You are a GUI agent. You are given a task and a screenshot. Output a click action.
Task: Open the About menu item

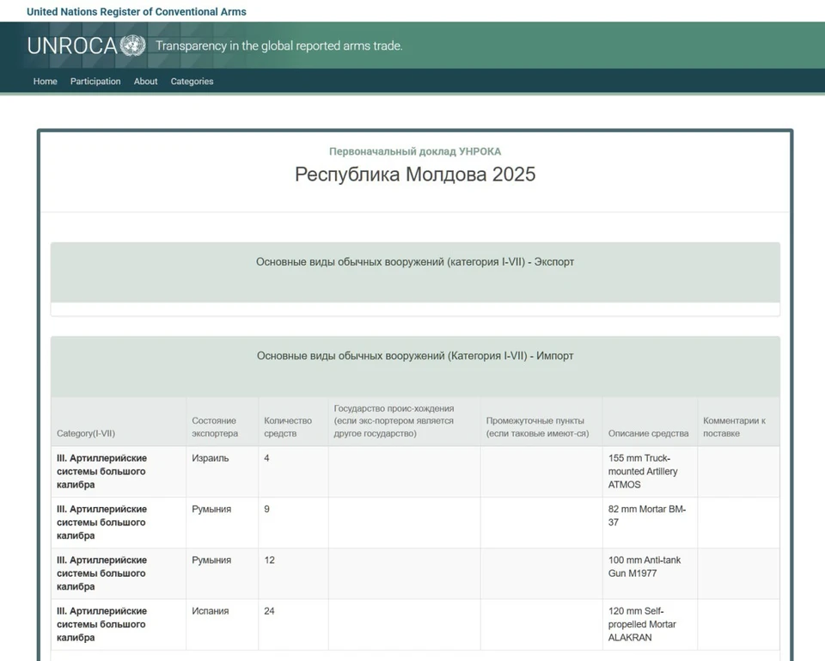(x=145, y=81)
